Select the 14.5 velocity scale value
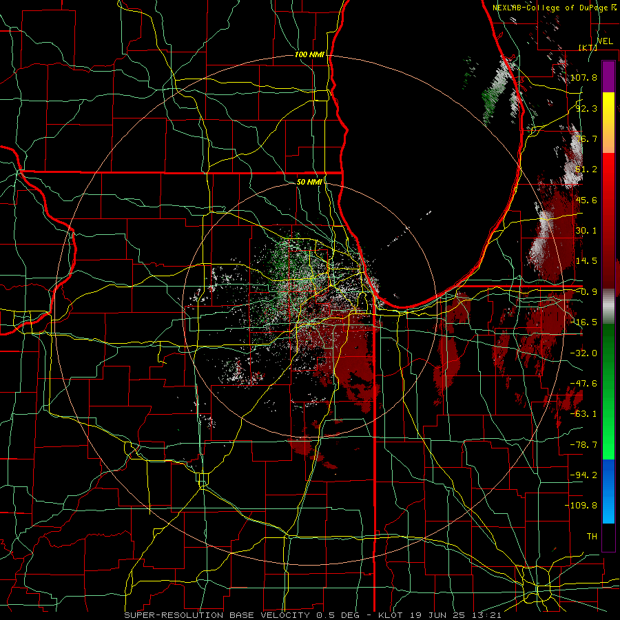Screen dimensions: 620x620 pyautogui.click(x=586, y=260)
